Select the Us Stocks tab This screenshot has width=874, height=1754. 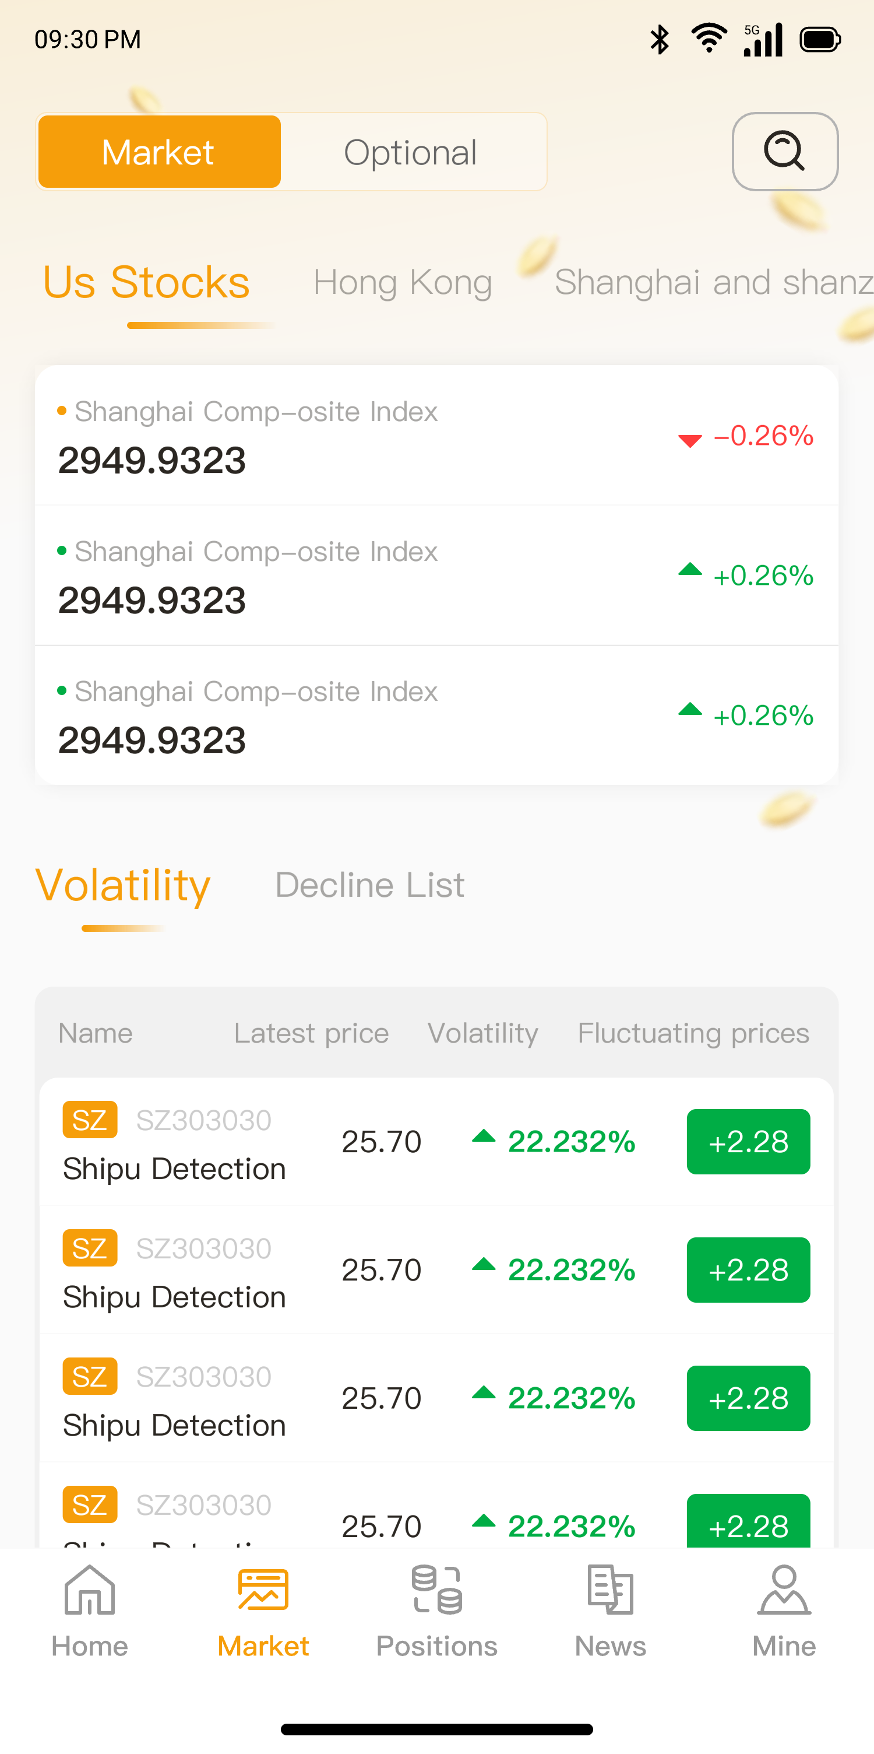coord(146,283)
